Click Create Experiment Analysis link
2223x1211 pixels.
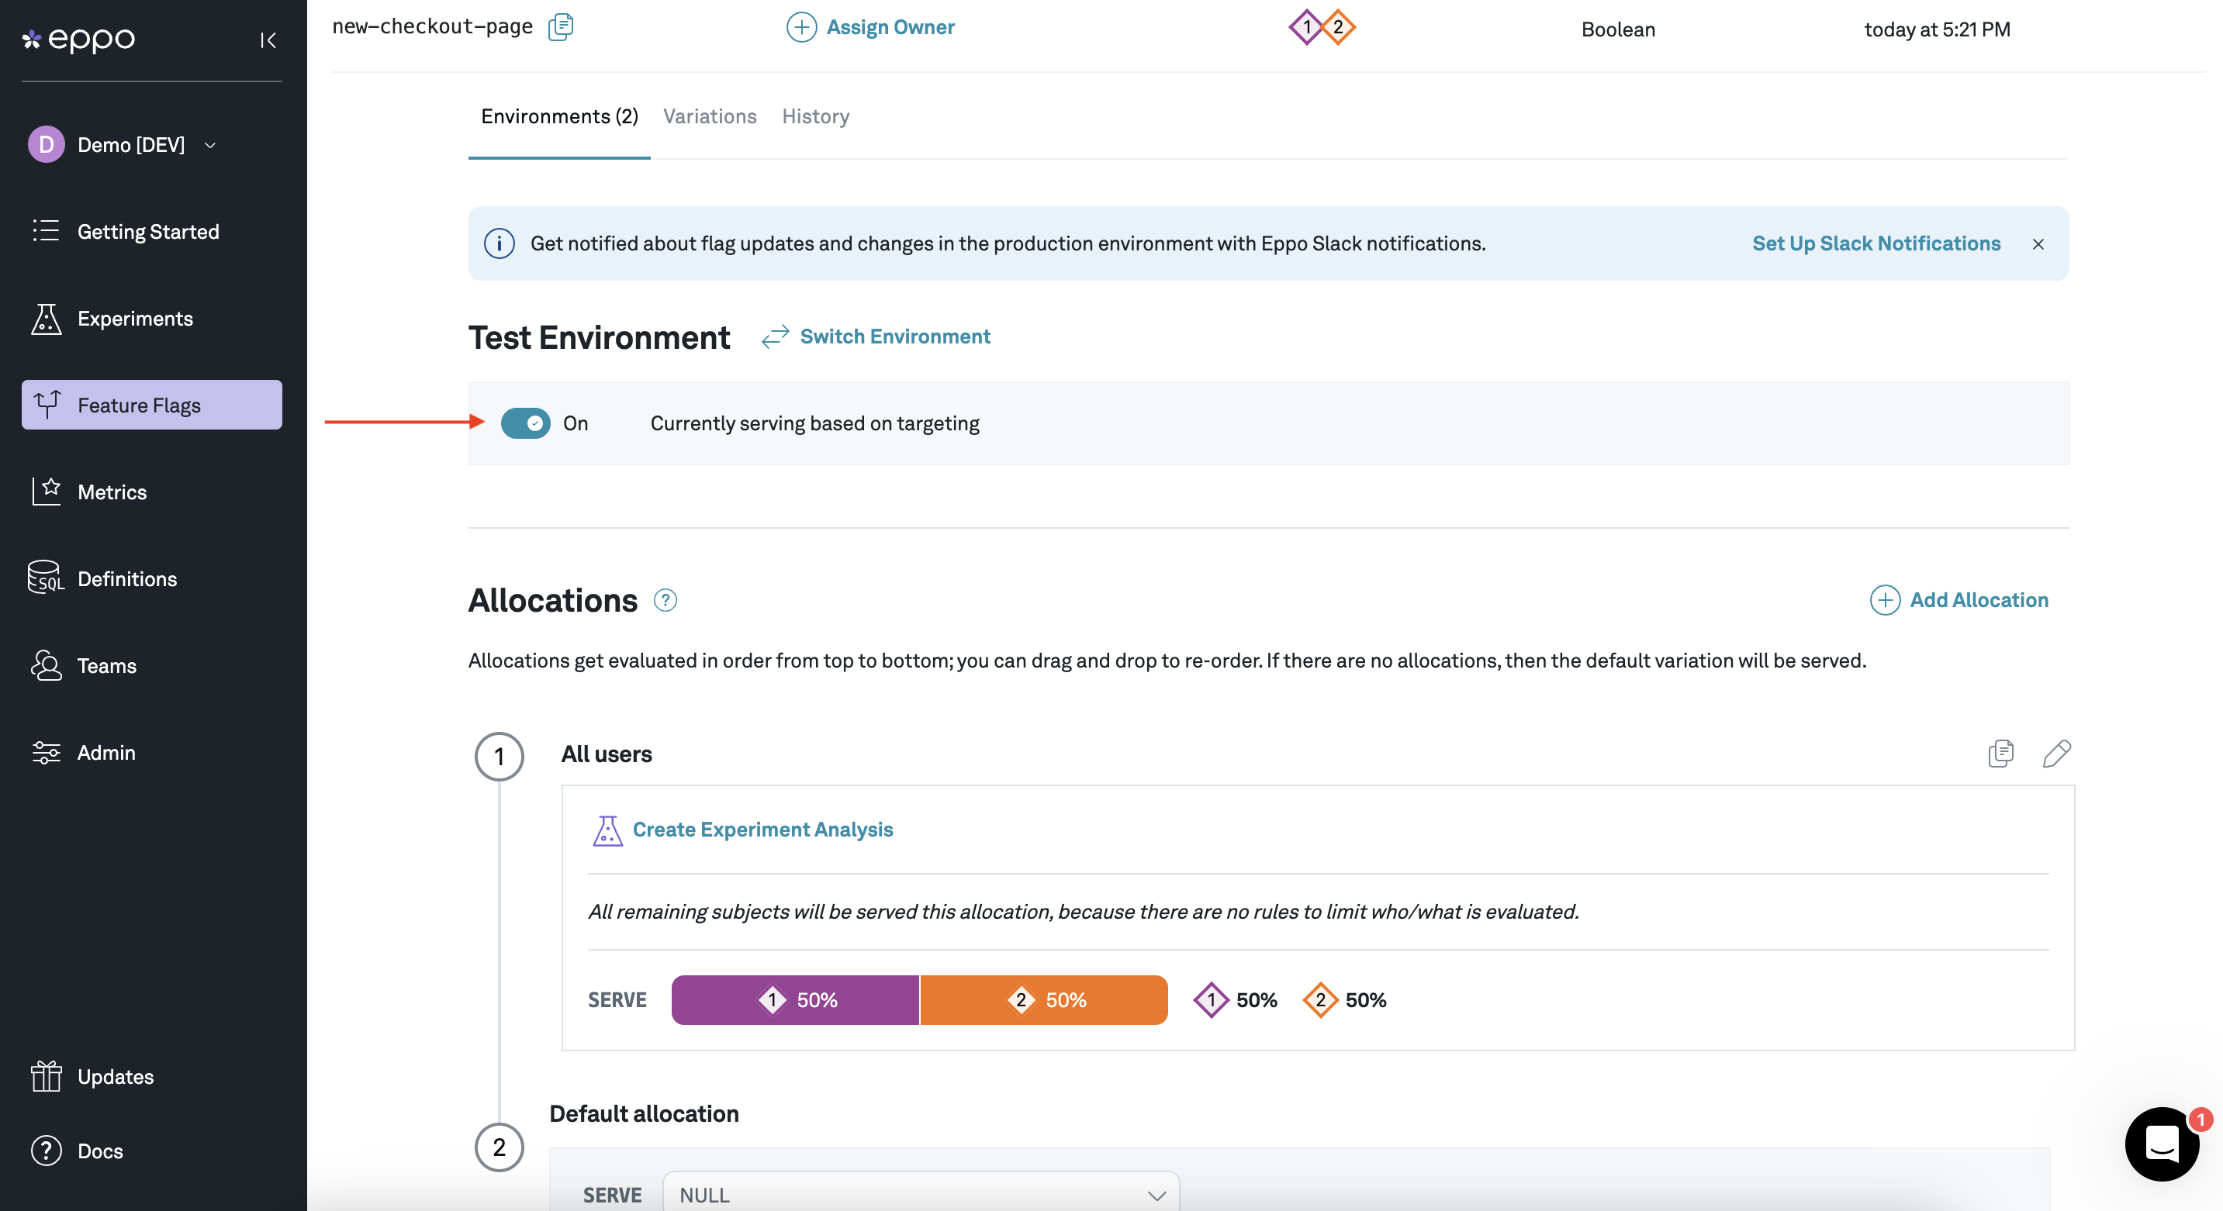point(763,830)
